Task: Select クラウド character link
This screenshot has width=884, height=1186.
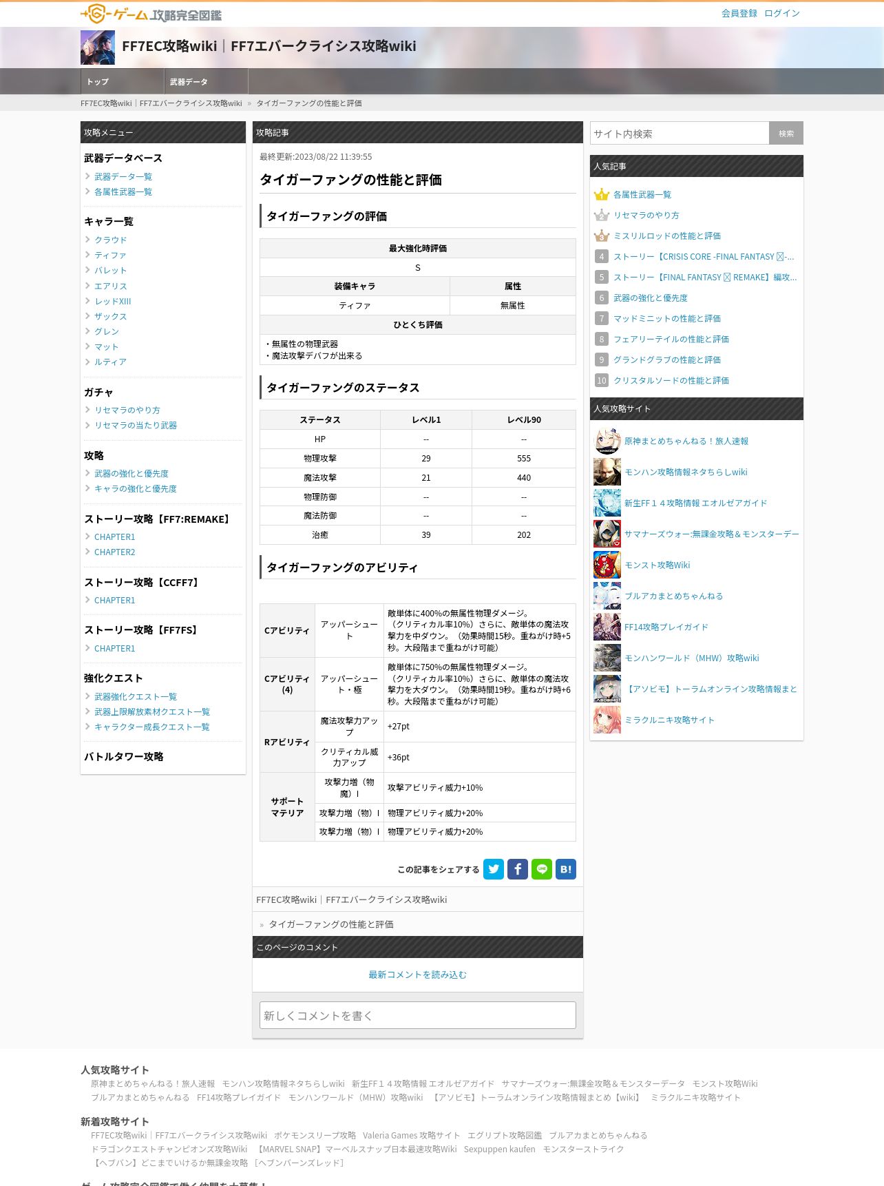Action: point(111,240)
